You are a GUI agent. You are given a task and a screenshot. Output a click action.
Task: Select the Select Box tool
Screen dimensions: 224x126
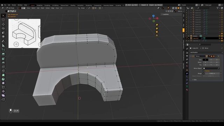(x=3, y=15)
